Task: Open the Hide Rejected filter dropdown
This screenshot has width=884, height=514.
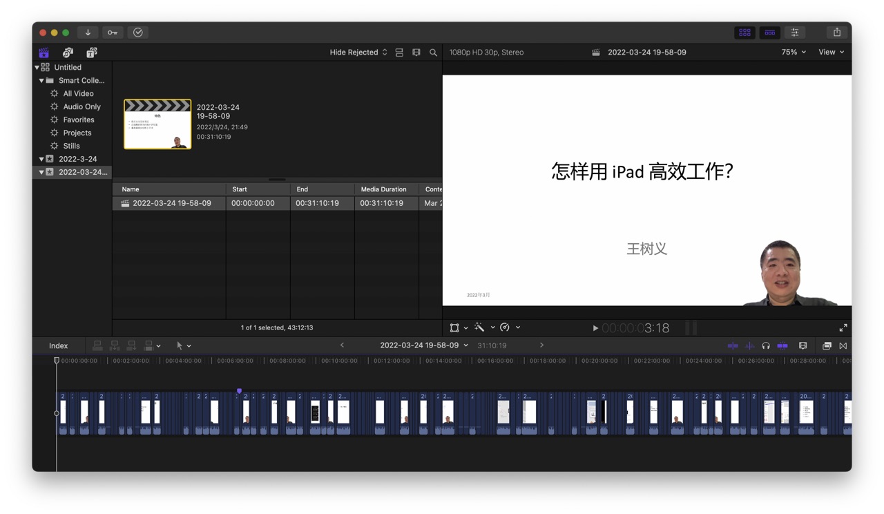Action: click(358, 52)
